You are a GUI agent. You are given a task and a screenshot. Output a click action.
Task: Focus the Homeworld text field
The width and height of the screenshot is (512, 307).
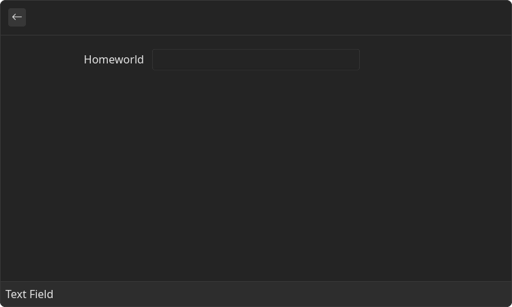point(256,59)
